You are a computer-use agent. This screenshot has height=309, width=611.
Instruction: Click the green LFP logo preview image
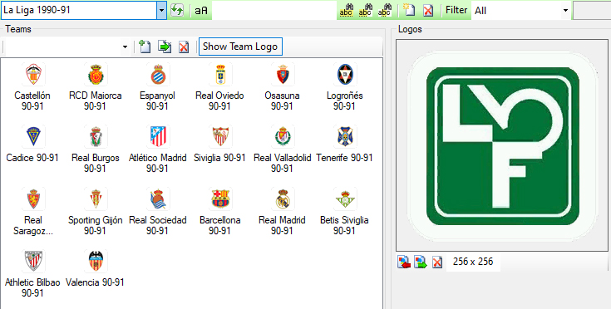pyautogui.click(x=502, y=145)
